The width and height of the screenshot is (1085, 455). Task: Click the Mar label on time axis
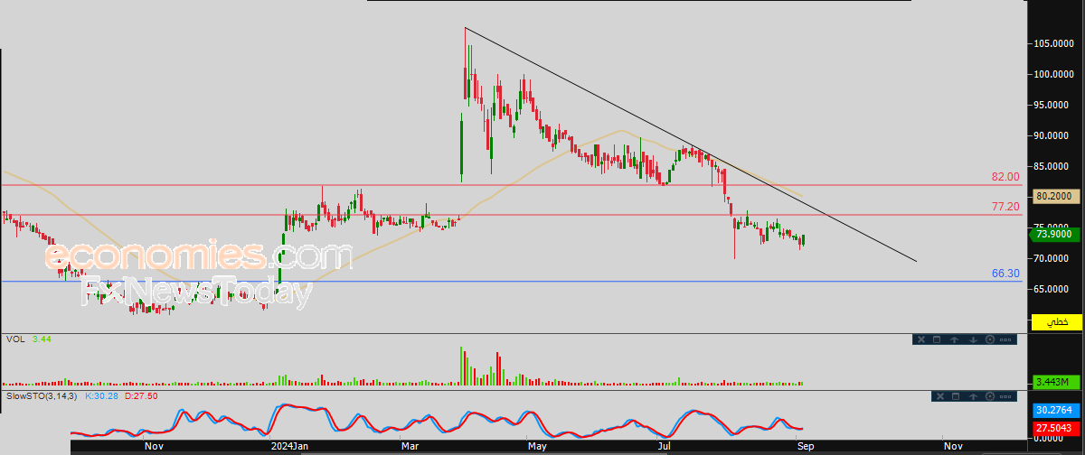(x=410, y=445)
